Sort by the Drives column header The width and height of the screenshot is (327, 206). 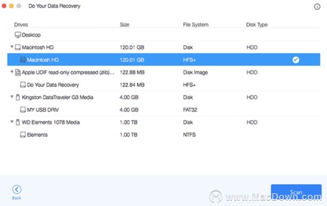(x=21, y=25)
